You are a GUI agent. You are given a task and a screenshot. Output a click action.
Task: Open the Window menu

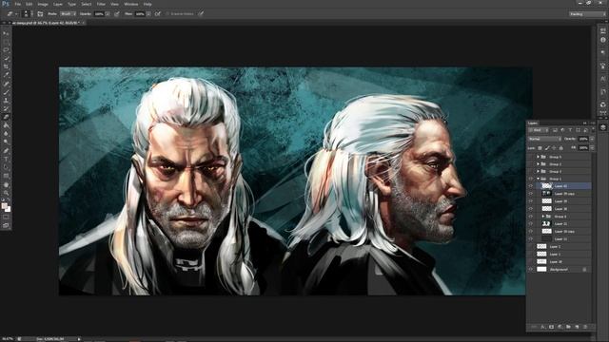131,4
